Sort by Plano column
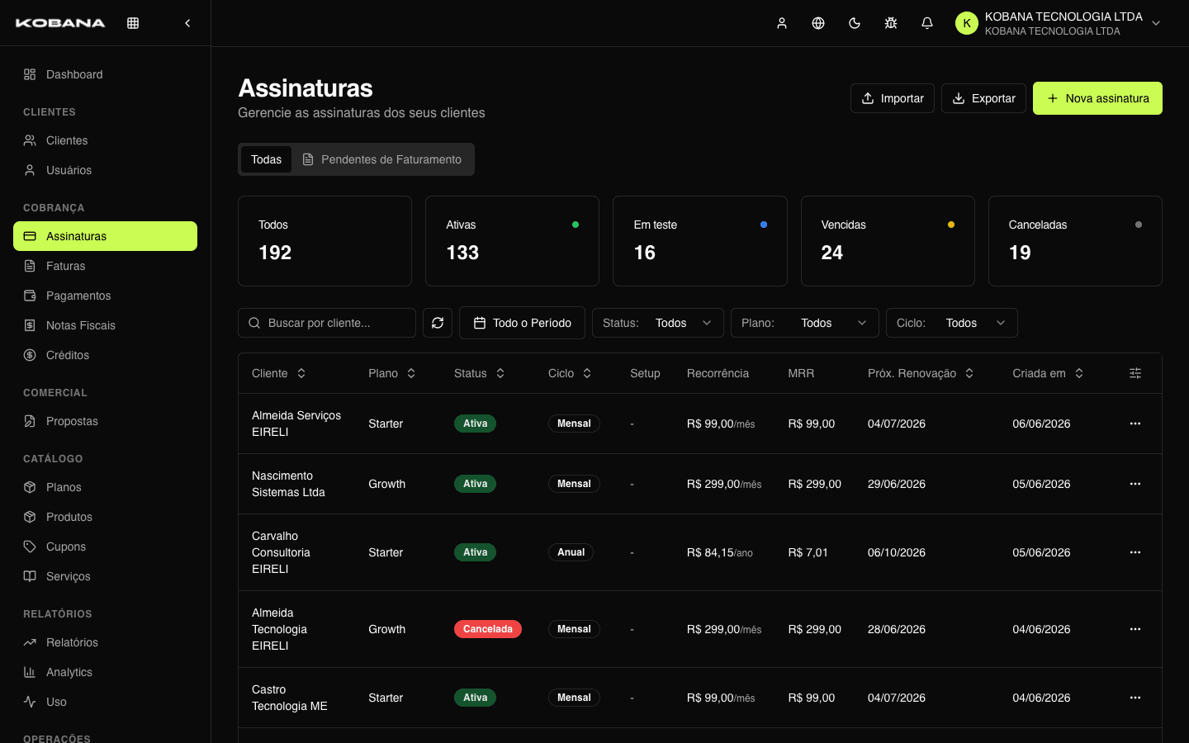Screen dimensions: 1189x743 (x=392, y=373)
